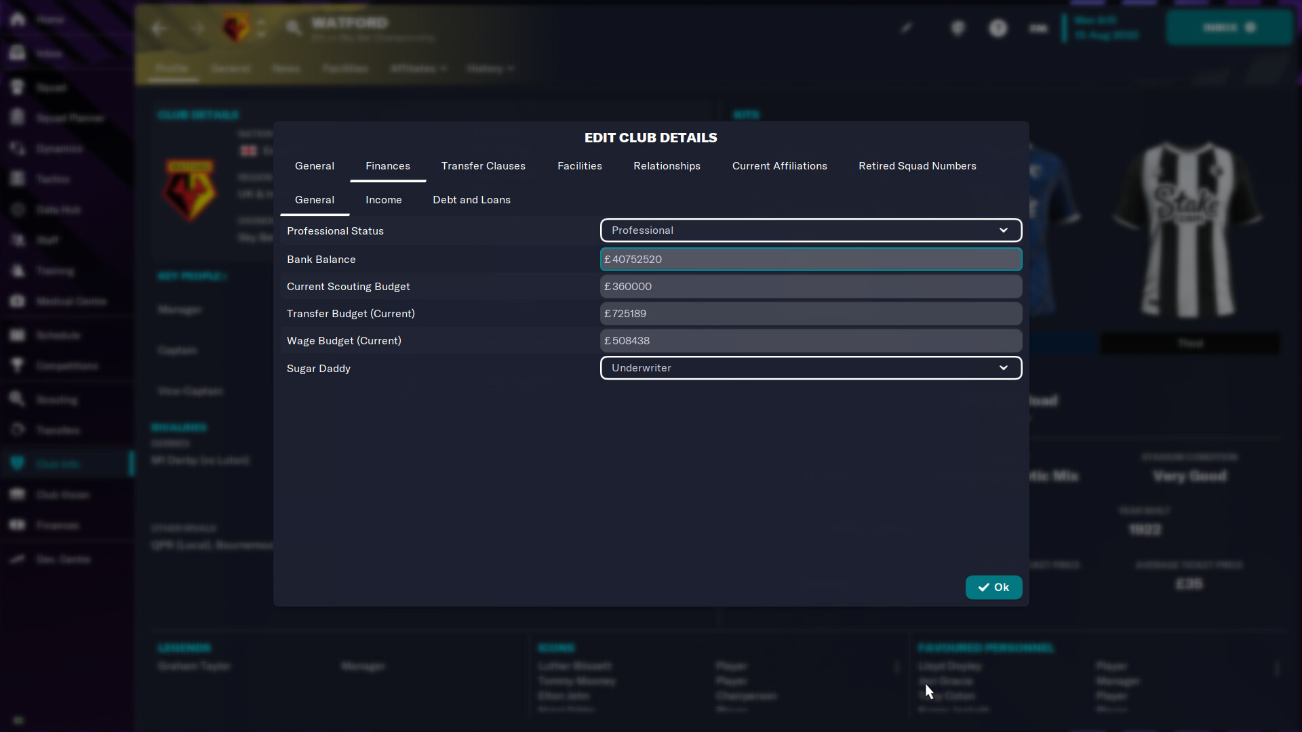Click the Watford club crest icon
This screenshot has width=1302, height=732.
click(x=235, y=27)
